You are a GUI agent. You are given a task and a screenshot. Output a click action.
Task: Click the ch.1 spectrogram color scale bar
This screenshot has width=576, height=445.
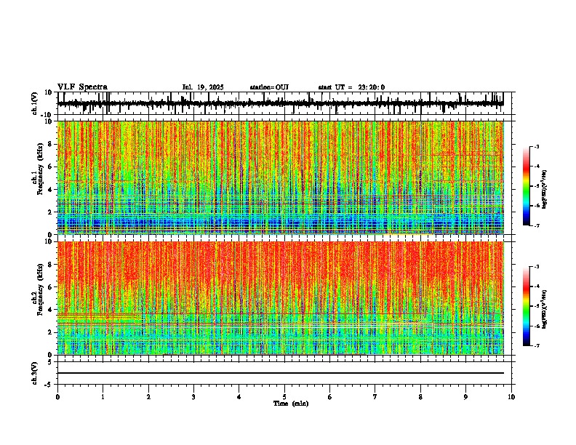[527, 186]
